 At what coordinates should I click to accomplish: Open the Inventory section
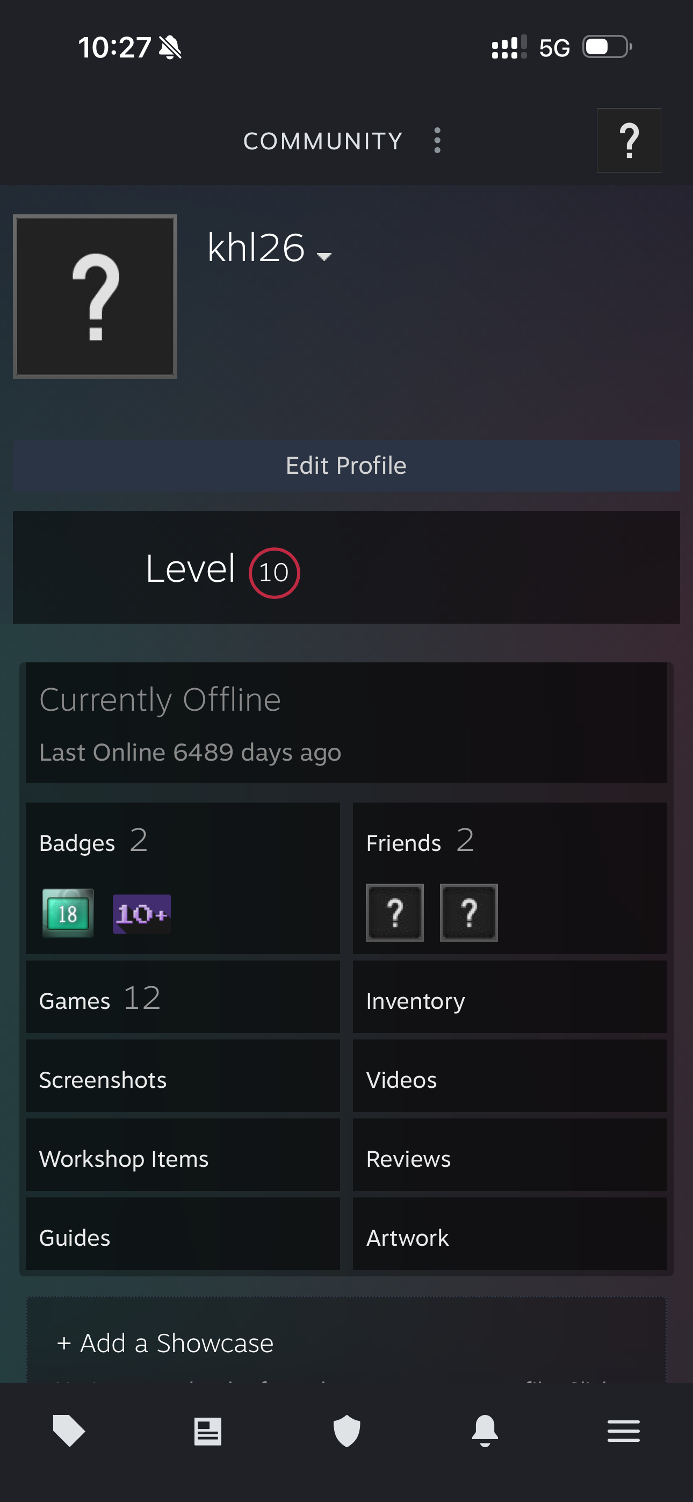point(510,999)
